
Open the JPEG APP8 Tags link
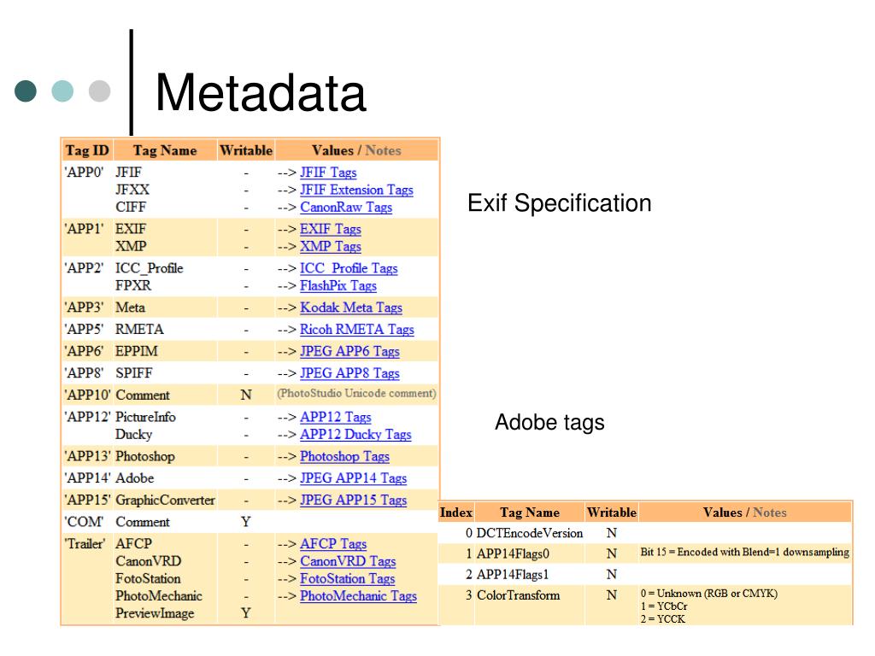point(349,372)
